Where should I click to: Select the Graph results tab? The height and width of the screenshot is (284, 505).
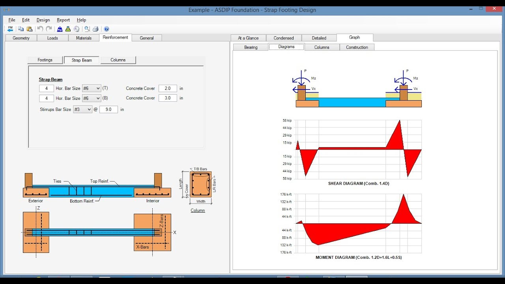tap(355, 37)
